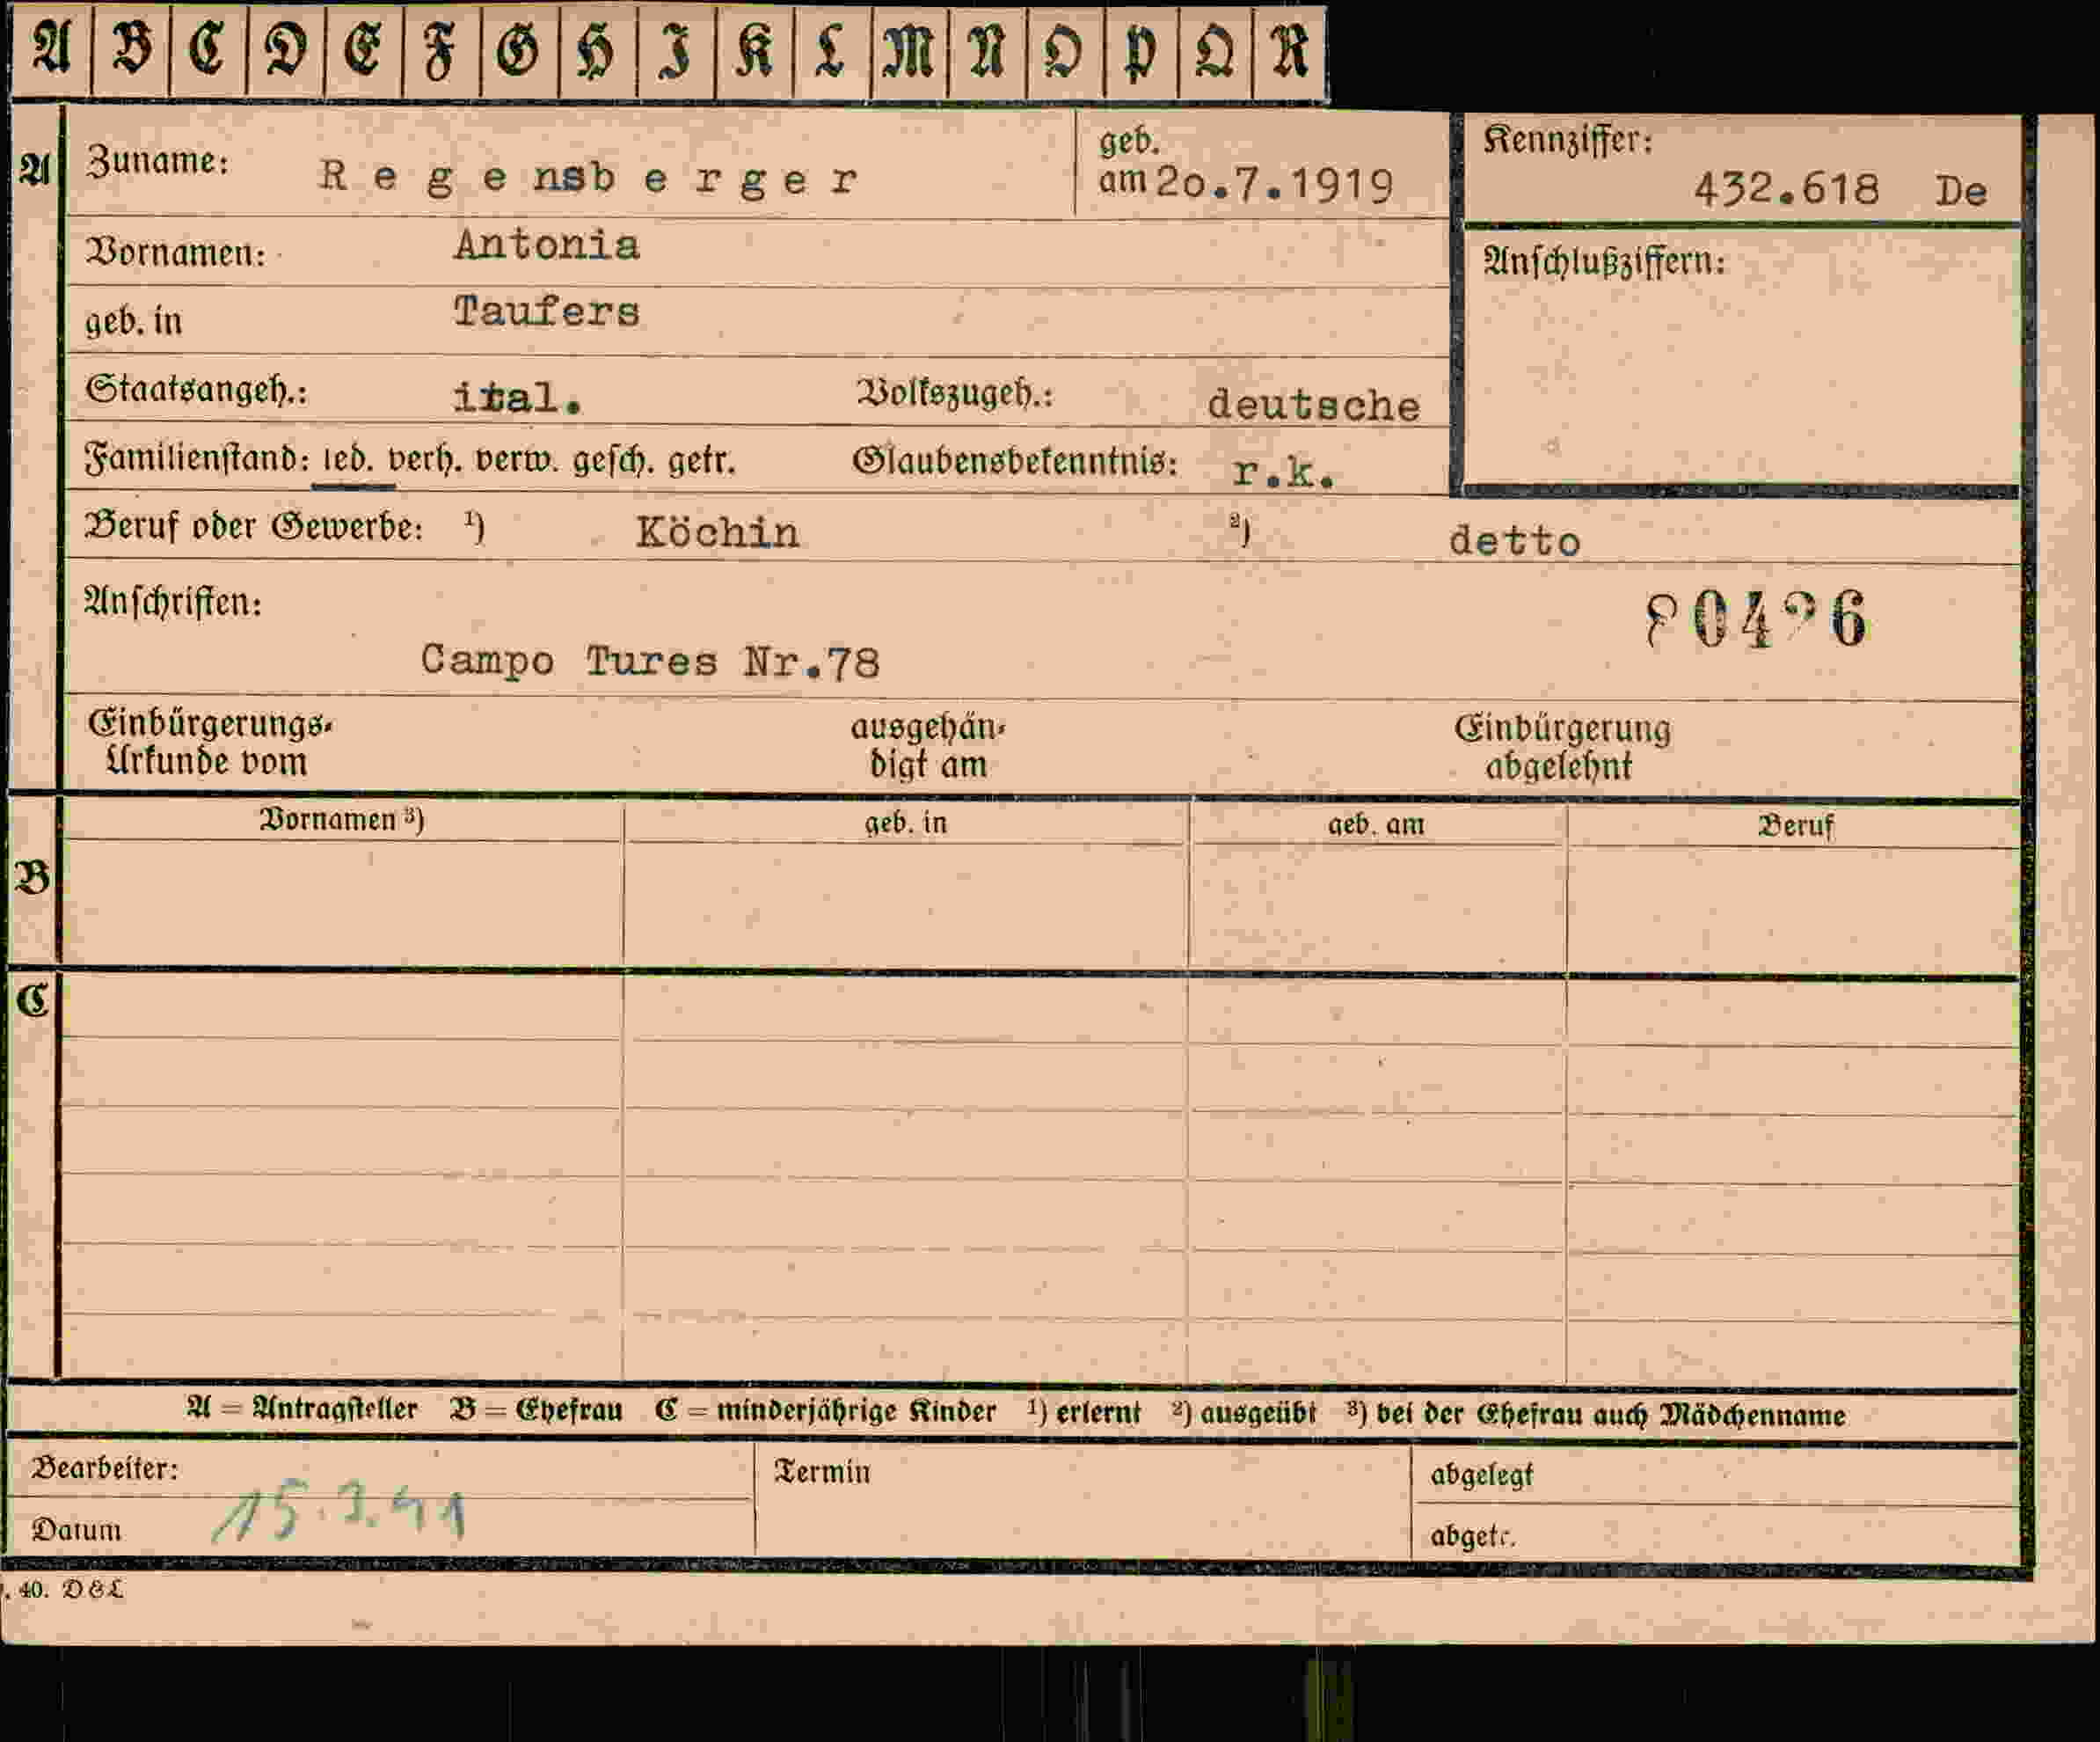2100x1742 pixels.
Task: Click the underlined marital status 'led.'
Action: click(348, 459)
